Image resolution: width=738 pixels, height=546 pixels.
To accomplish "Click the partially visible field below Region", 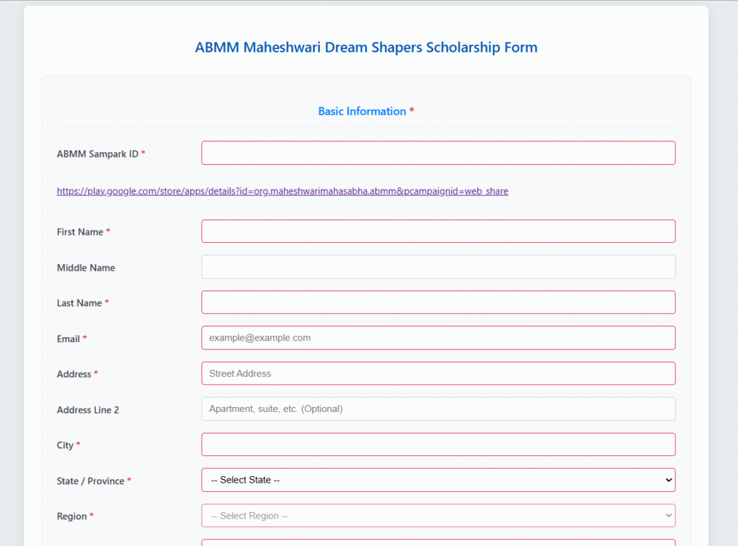I will (x=437, y=542).
